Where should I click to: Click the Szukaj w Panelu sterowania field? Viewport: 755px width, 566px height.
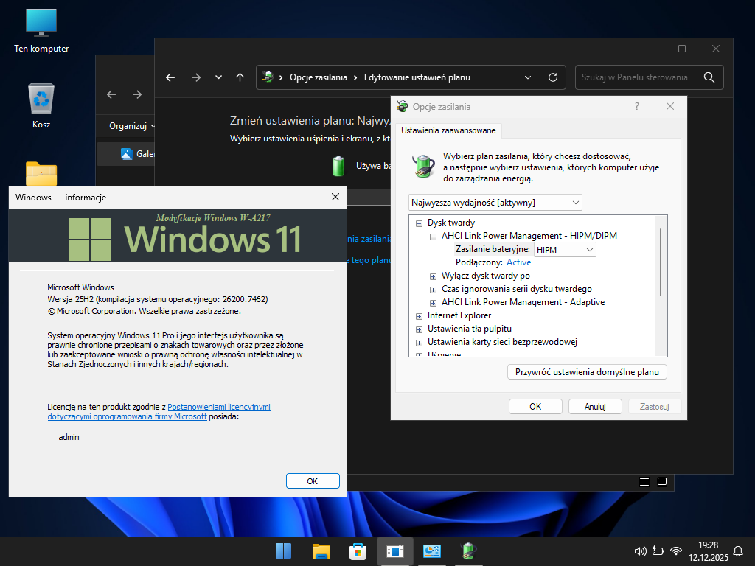(x=635, y=77)
